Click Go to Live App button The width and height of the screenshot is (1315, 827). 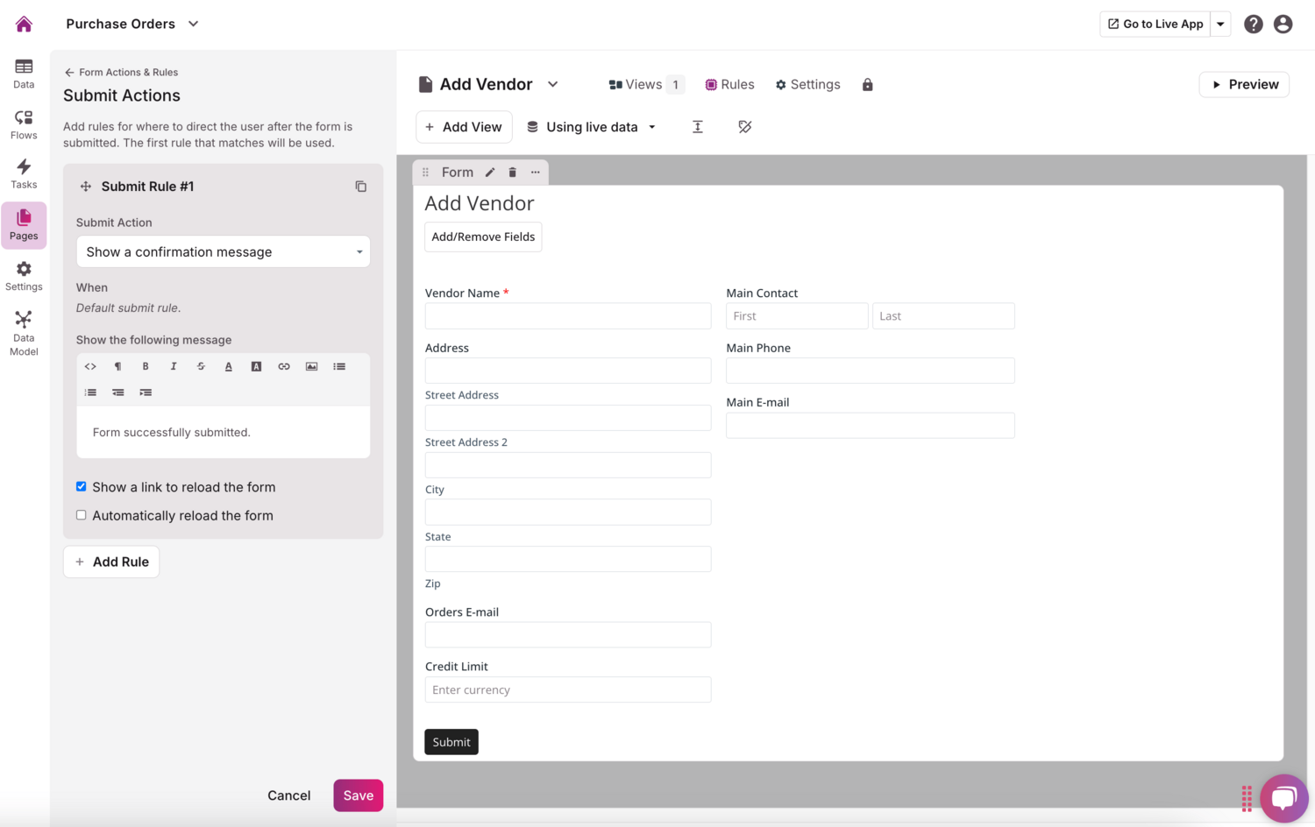(1155, 24)
